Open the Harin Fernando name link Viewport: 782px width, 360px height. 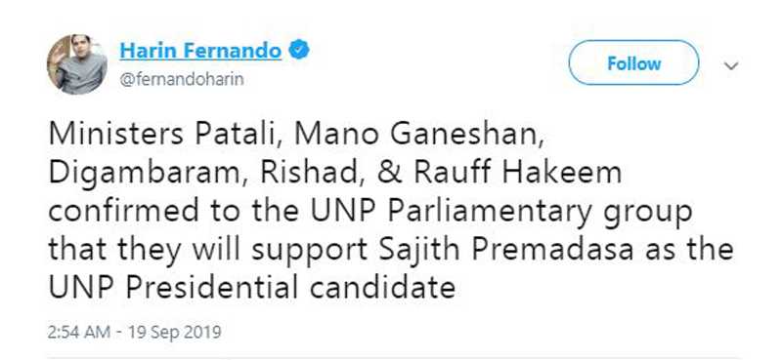pos(200,51)
